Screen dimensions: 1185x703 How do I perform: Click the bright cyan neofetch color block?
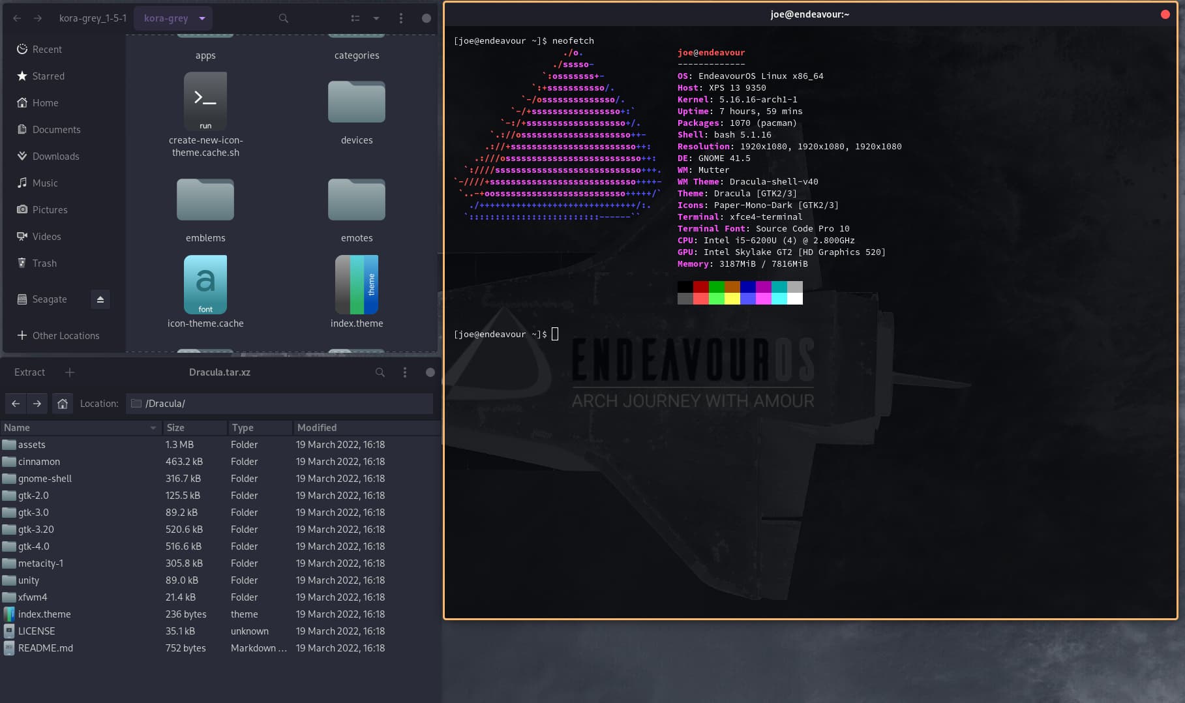point(779,299)
